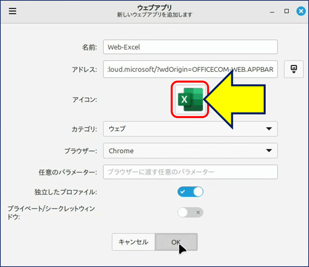
Task: Click the プライベート/シークレットウィンドウ: label
Action: click(x=51, y=213)
